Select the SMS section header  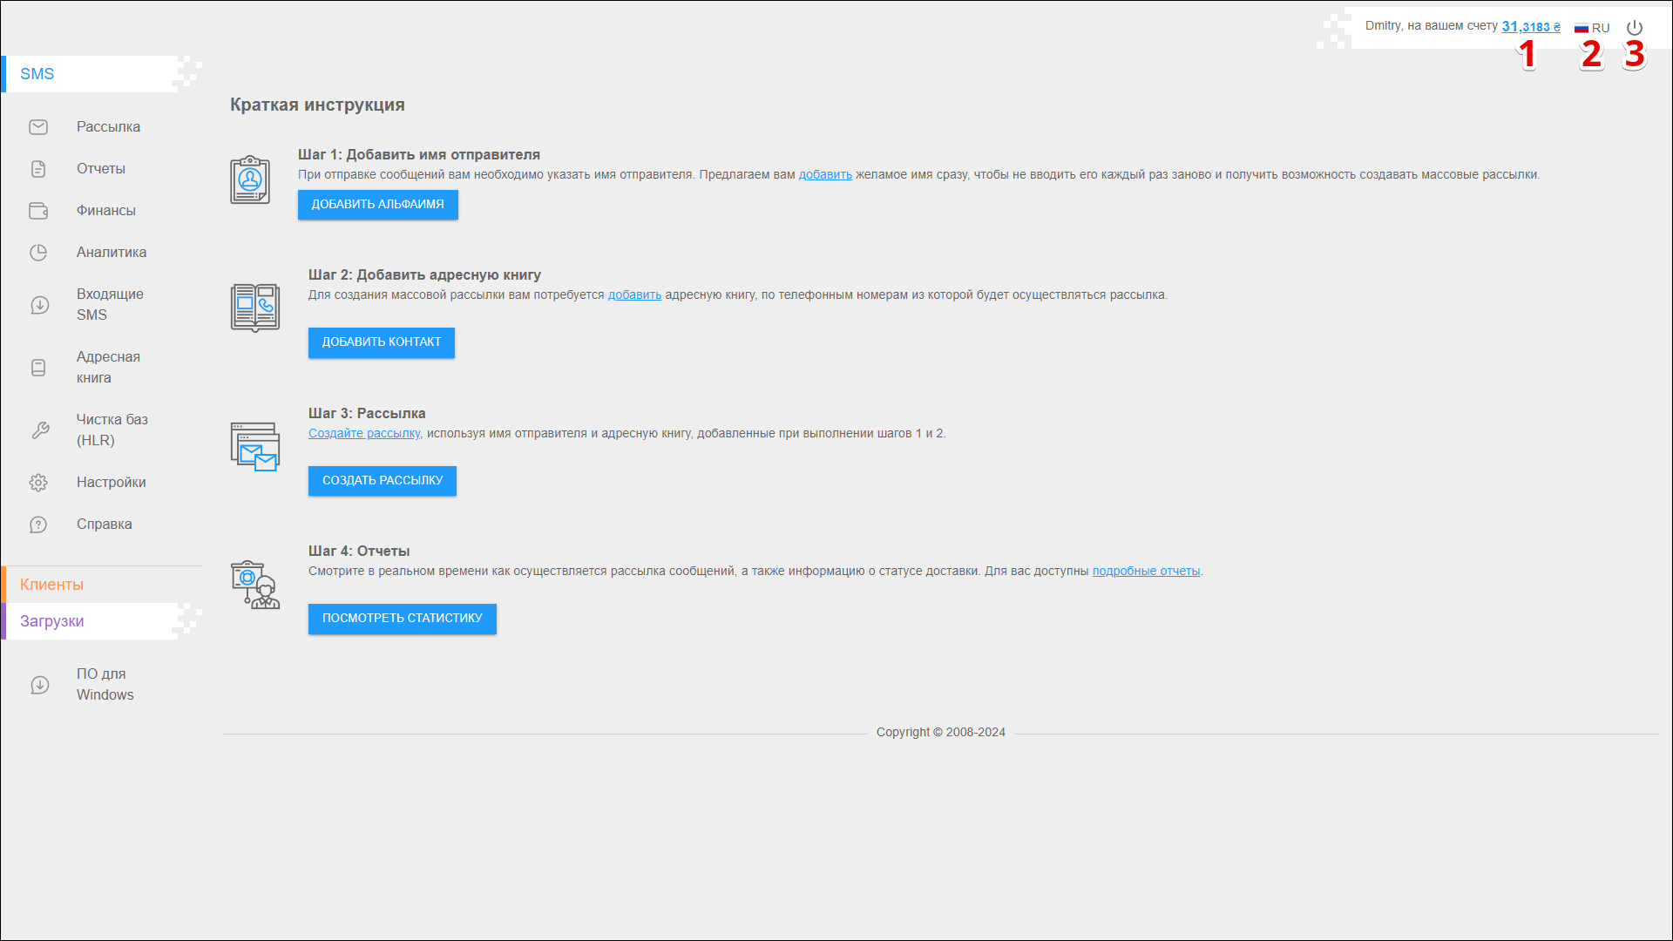(37, 74)
